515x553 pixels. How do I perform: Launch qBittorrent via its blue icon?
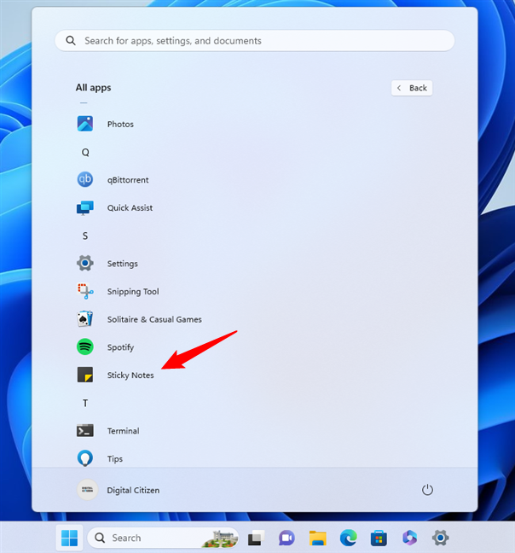85,179
